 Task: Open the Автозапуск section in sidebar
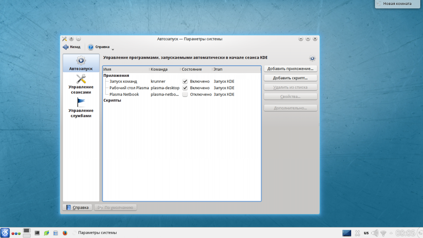(81, 63)
